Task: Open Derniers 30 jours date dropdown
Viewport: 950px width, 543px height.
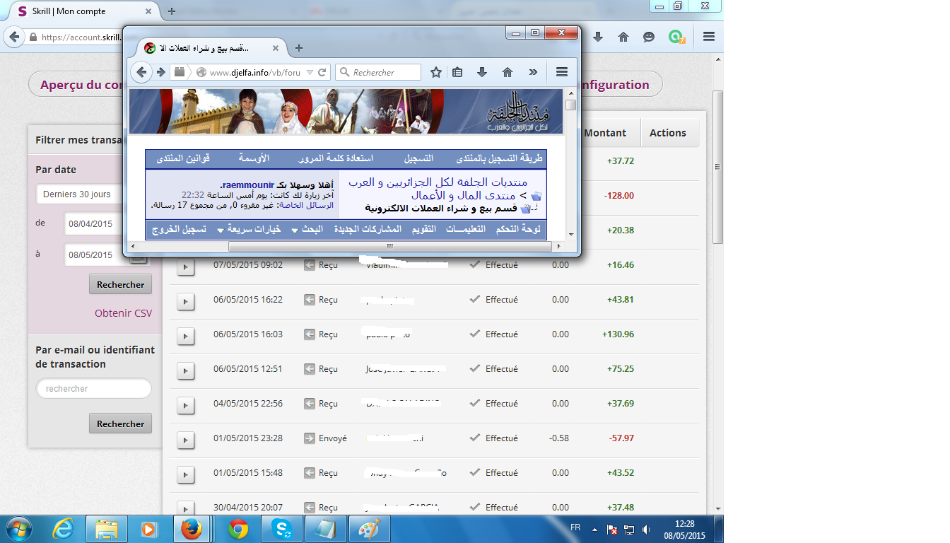Action: (79, 194)
